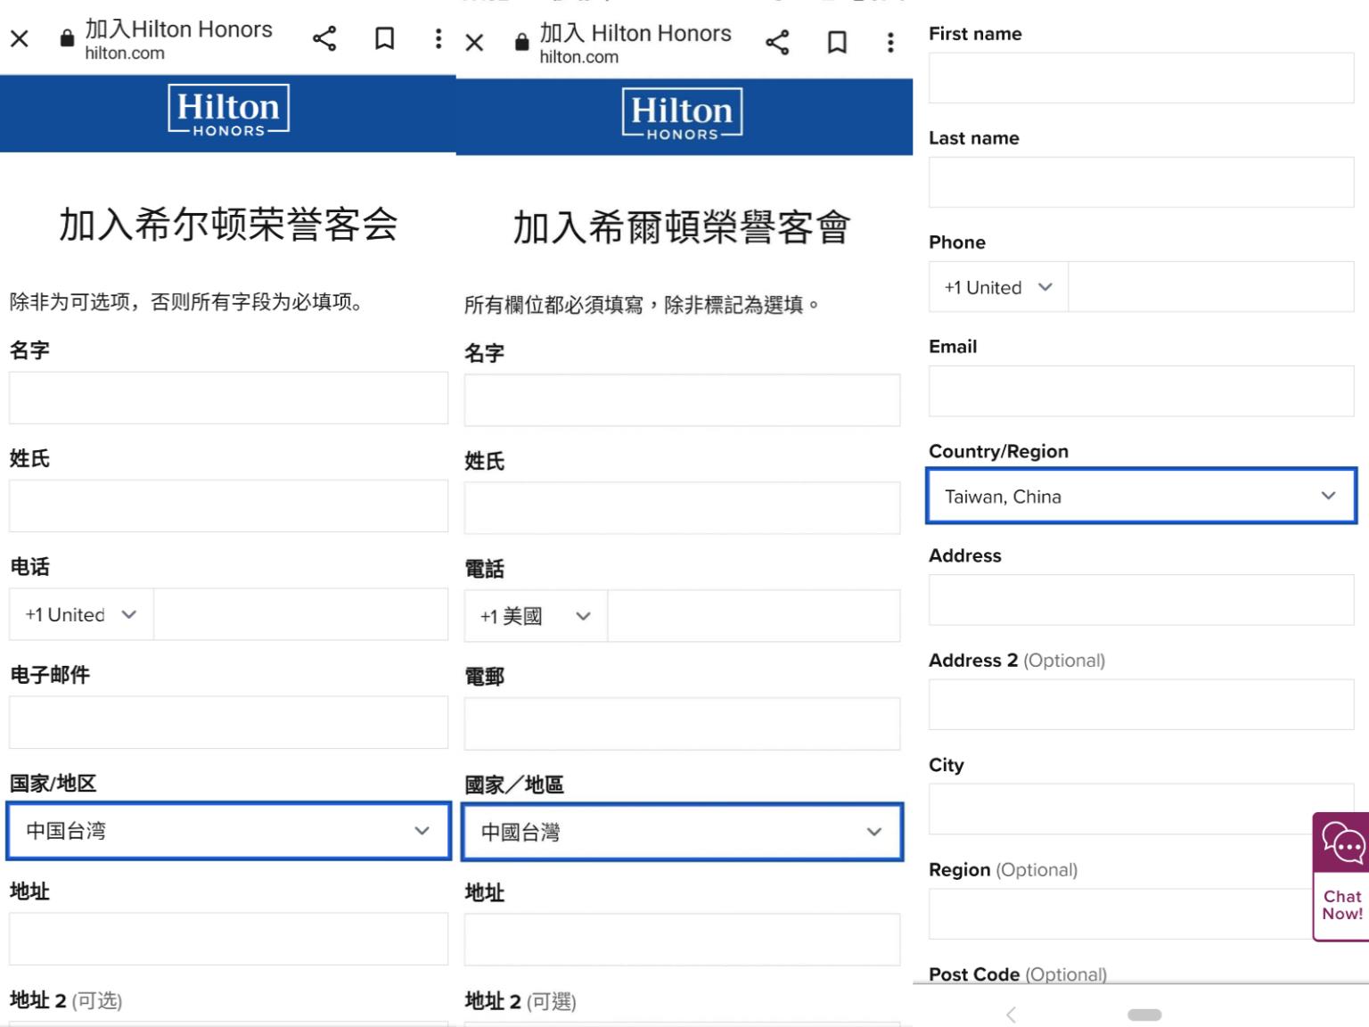Open three-dot menu in the middle browser bar
This screenshot has height=1027, width=1369.
(x=889, y=43)
